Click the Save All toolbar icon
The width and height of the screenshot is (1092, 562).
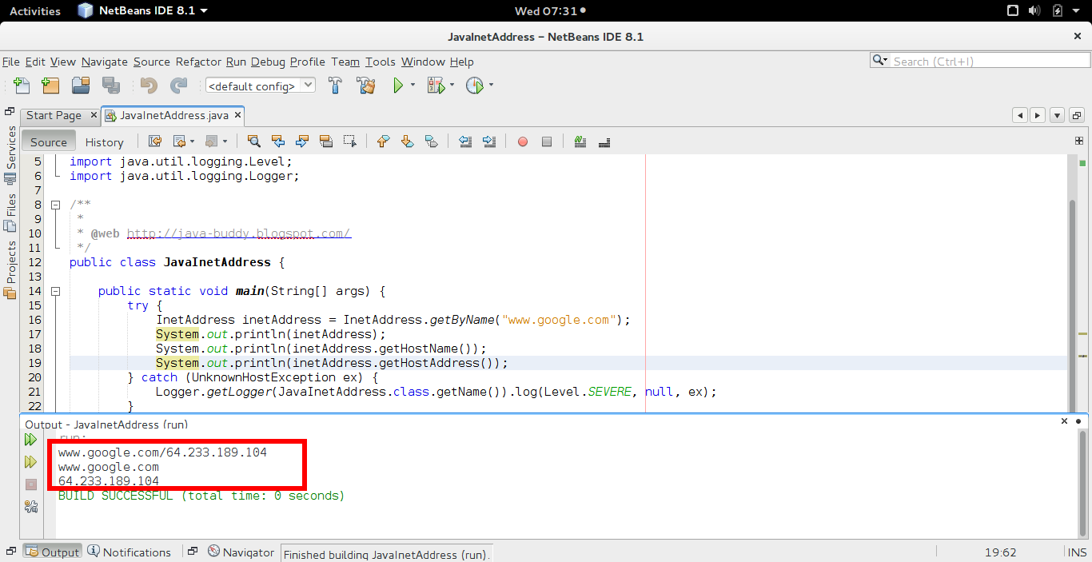(x=111, y=85)
